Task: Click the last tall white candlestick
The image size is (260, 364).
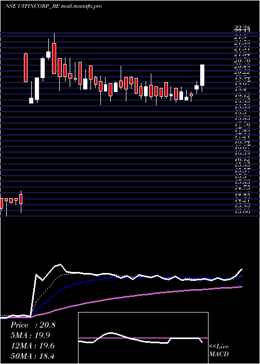Action: (202, 75)
